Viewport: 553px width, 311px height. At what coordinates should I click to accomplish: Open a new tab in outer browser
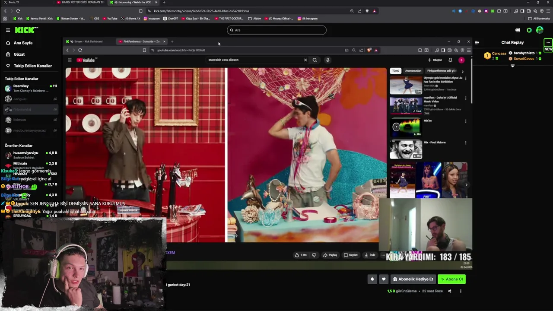(x=164, y=2)
